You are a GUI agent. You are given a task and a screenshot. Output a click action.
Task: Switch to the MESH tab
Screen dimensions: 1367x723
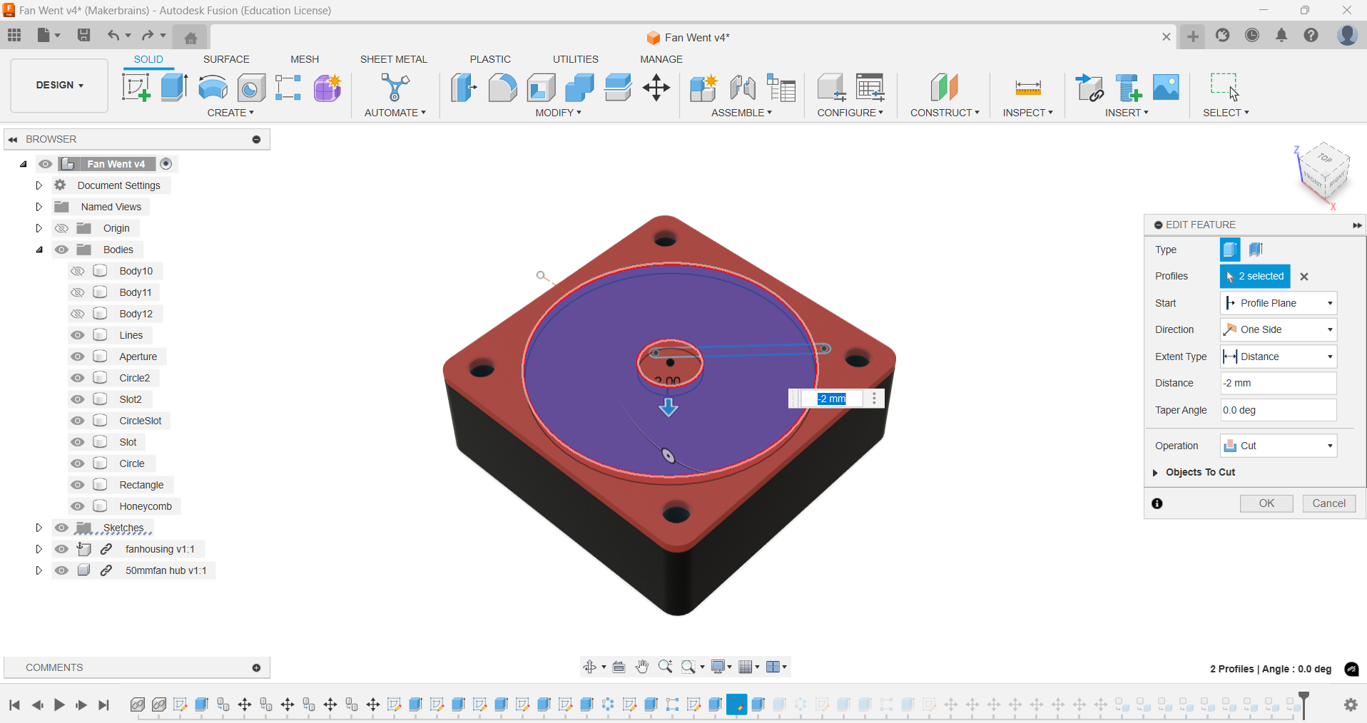[305, 59]
